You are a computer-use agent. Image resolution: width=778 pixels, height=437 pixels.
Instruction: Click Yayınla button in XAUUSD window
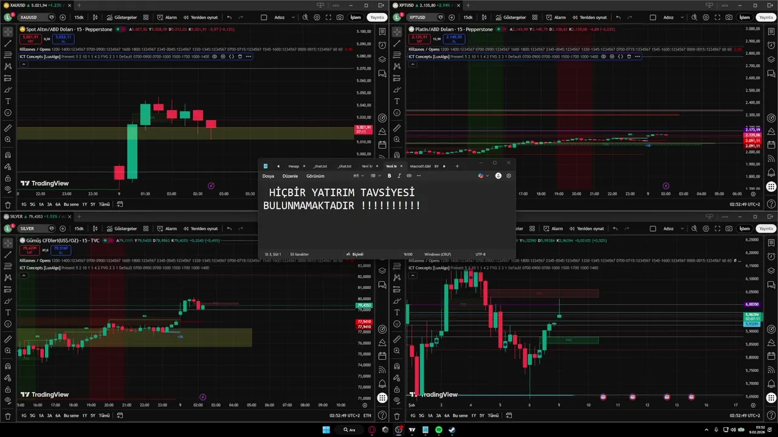click(x=377, y=18)
